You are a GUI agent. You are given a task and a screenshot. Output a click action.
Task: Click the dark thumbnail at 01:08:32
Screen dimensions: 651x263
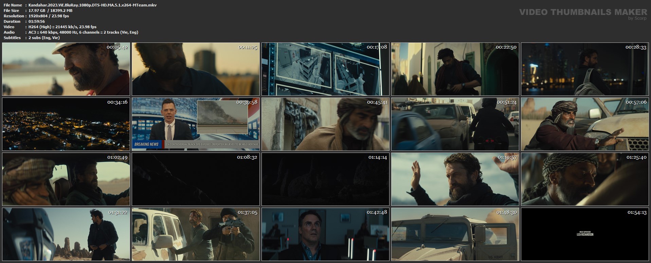point(196,179)
